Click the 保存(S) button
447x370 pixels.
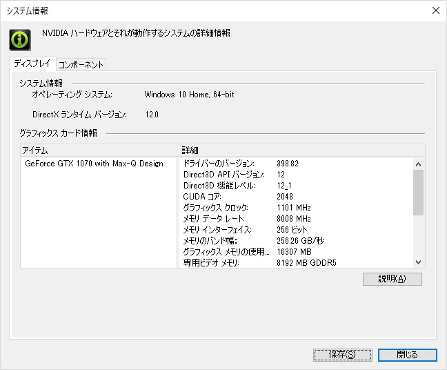(342, 355)
